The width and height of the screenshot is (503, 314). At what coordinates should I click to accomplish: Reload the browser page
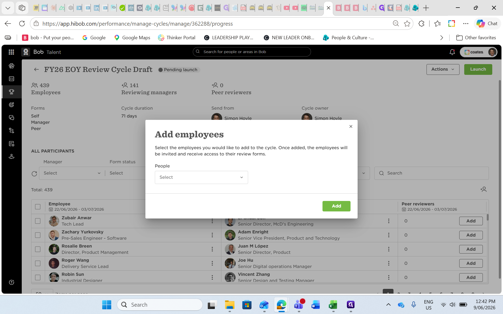pyautogui.click(x=22, y=24)
